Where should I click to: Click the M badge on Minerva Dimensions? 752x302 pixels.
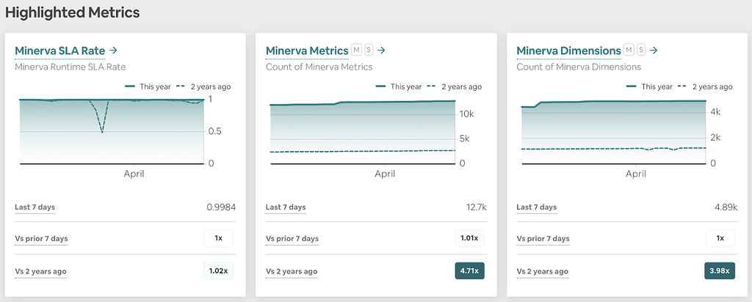pyautogui.click(x=629, y=49)
